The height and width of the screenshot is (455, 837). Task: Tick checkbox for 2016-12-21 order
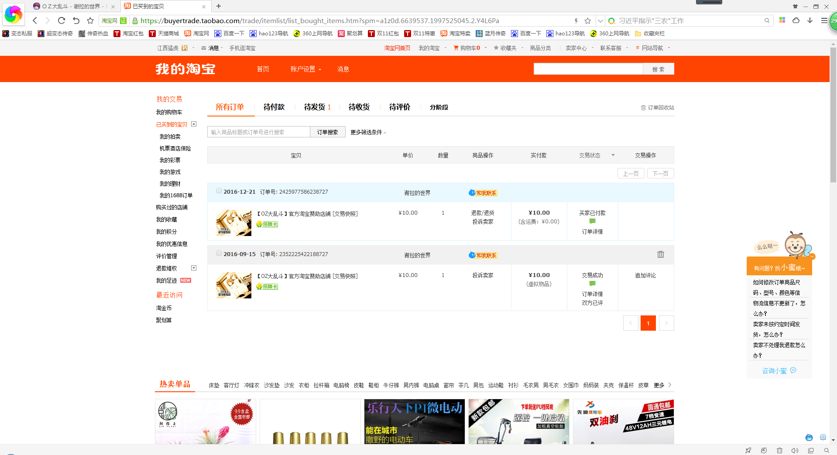pos(219,191)
